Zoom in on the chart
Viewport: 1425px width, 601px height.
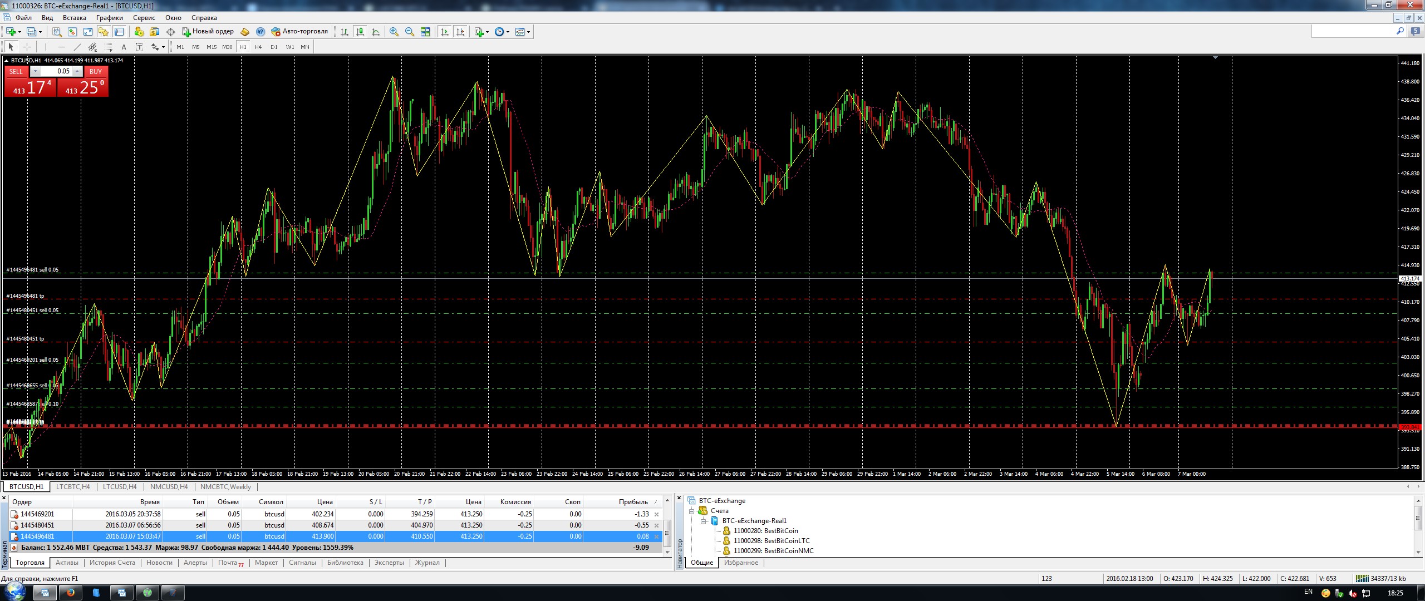pyautogui.click(x=394, y=32)
